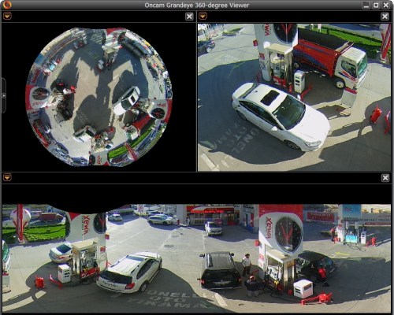Screen dimensions: 394x315
Task: Maximize the 360-degree Viewer window
Action: point(376,5)
